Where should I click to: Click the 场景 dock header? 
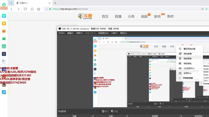pyautogui.click(x=74, y=116)
